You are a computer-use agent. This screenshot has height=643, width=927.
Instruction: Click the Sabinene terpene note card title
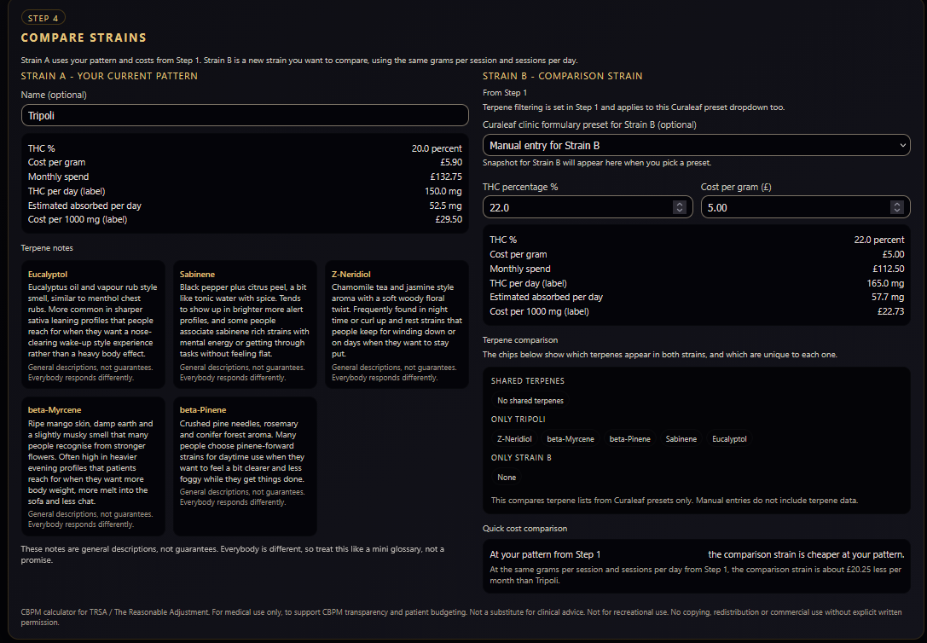[x=198, y=275]
